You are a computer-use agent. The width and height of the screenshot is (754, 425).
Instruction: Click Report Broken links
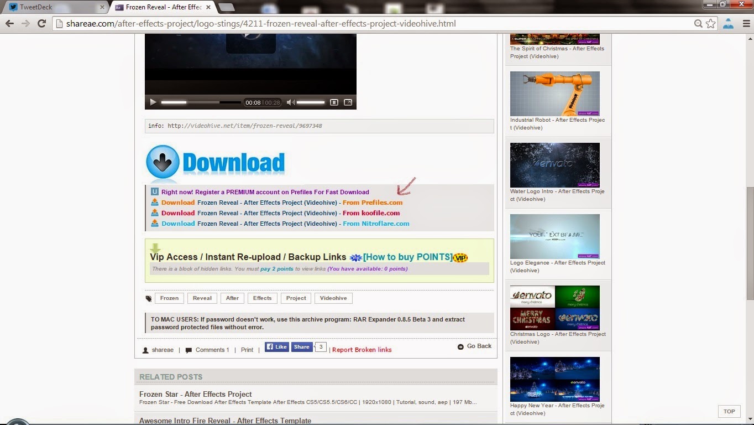click(362, 350)
